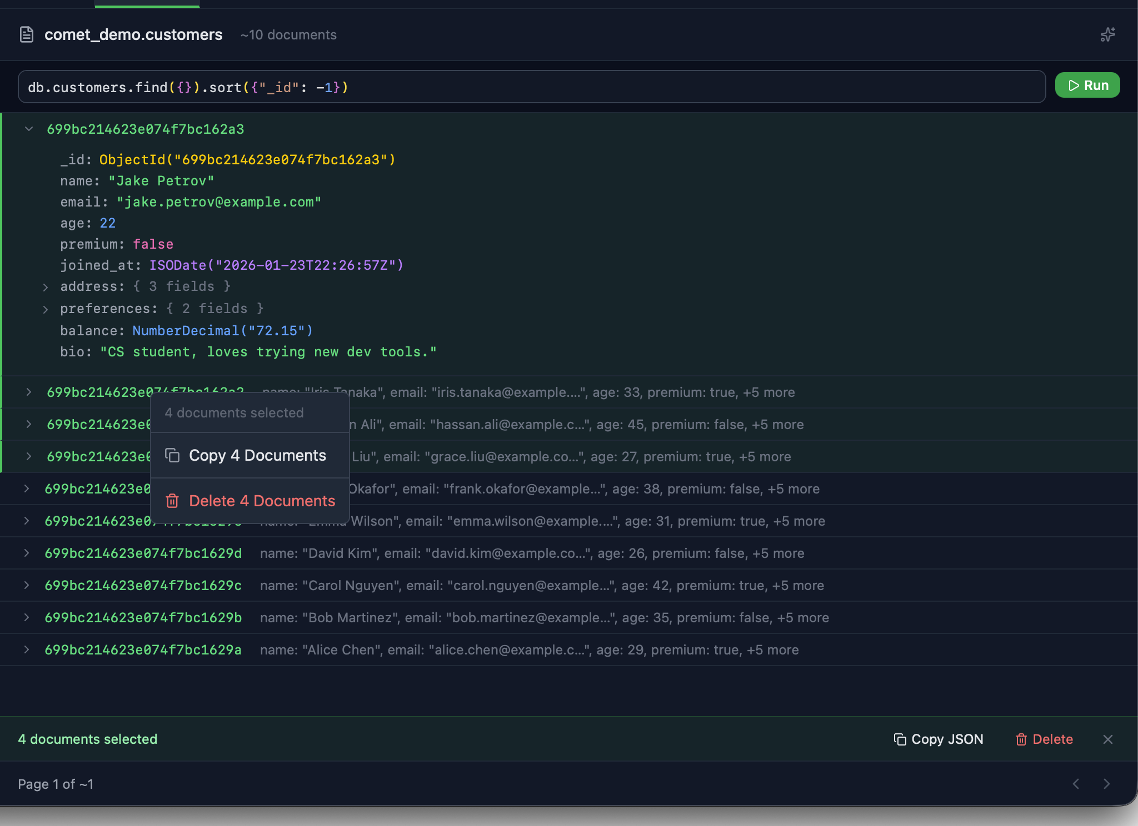Click the trash icon in Delete 4 Documents
The height and width of the screenshot is (826, 1138).
click(x=172, y=501)
